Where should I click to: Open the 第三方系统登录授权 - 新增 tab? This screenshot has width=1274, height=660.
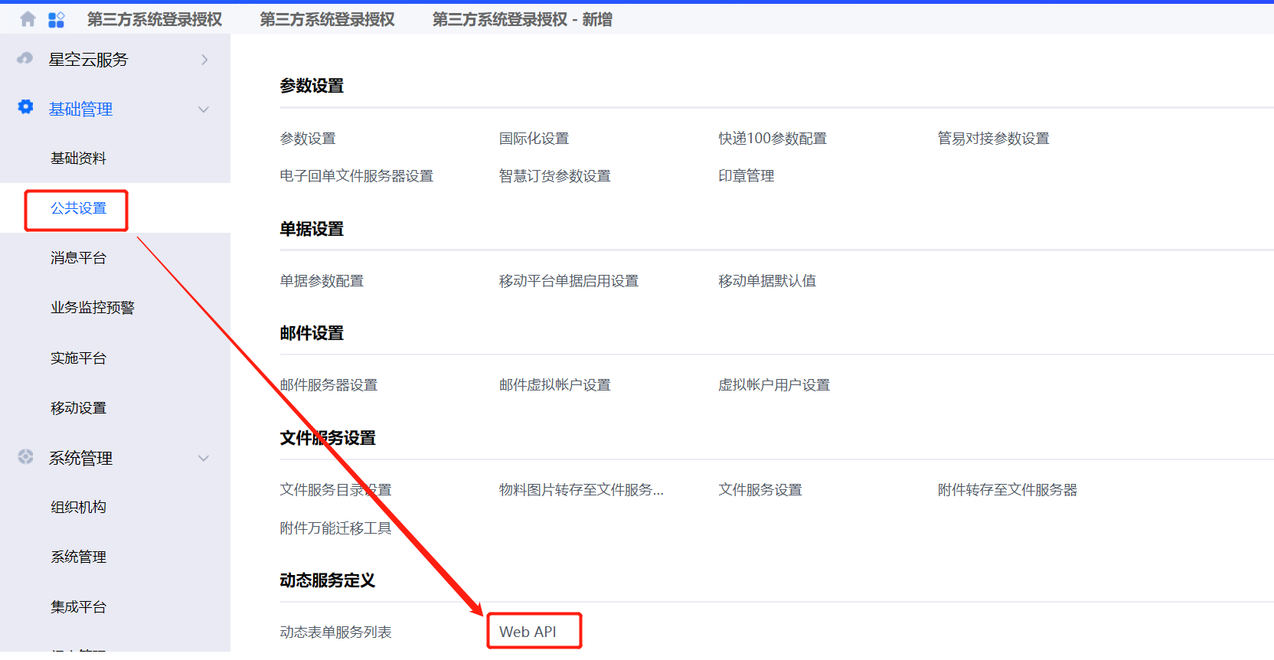click(522, 20)
